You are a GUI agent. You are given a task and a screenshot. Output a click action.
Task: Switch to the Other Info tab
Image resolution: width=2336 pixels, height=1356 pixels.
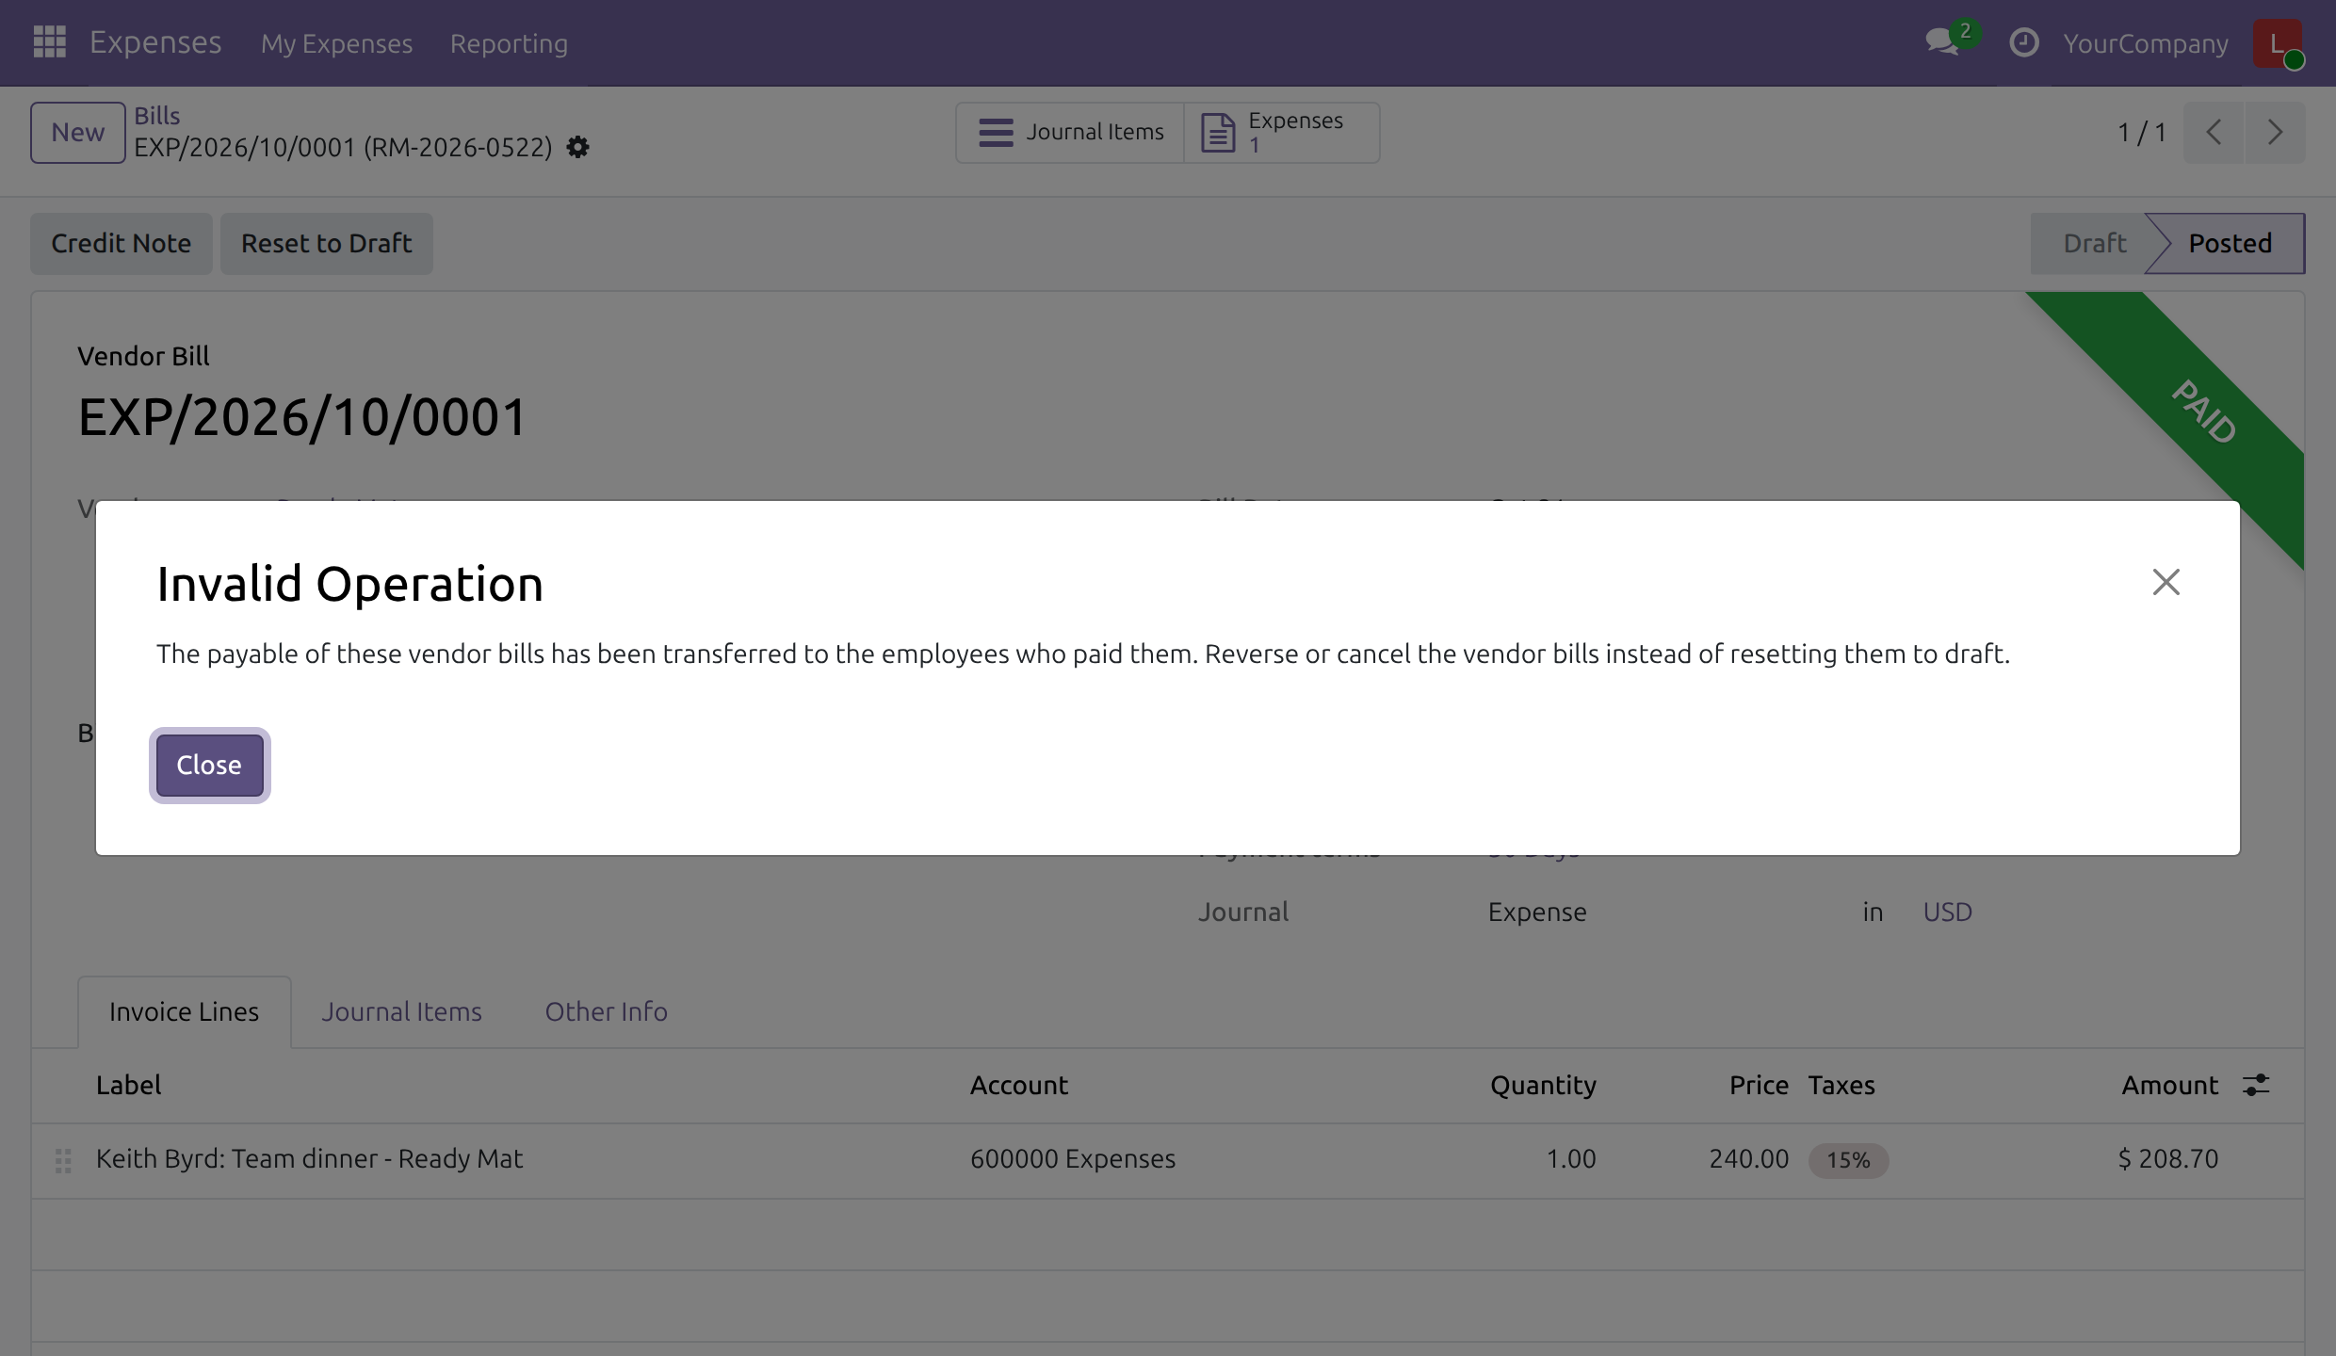click(606, 1012)
